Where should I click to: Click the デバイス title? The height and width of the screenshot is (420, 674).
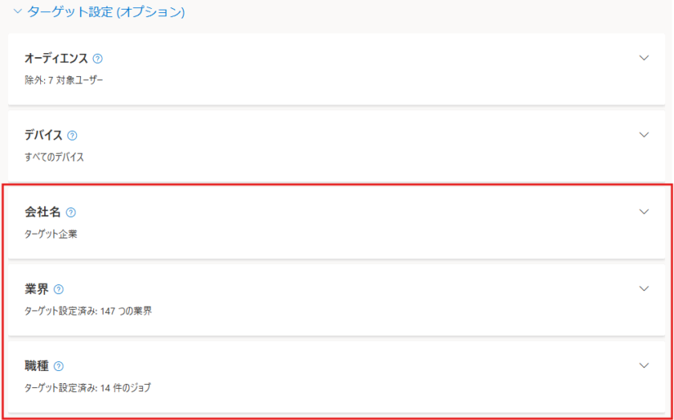(x=43, y=136)
